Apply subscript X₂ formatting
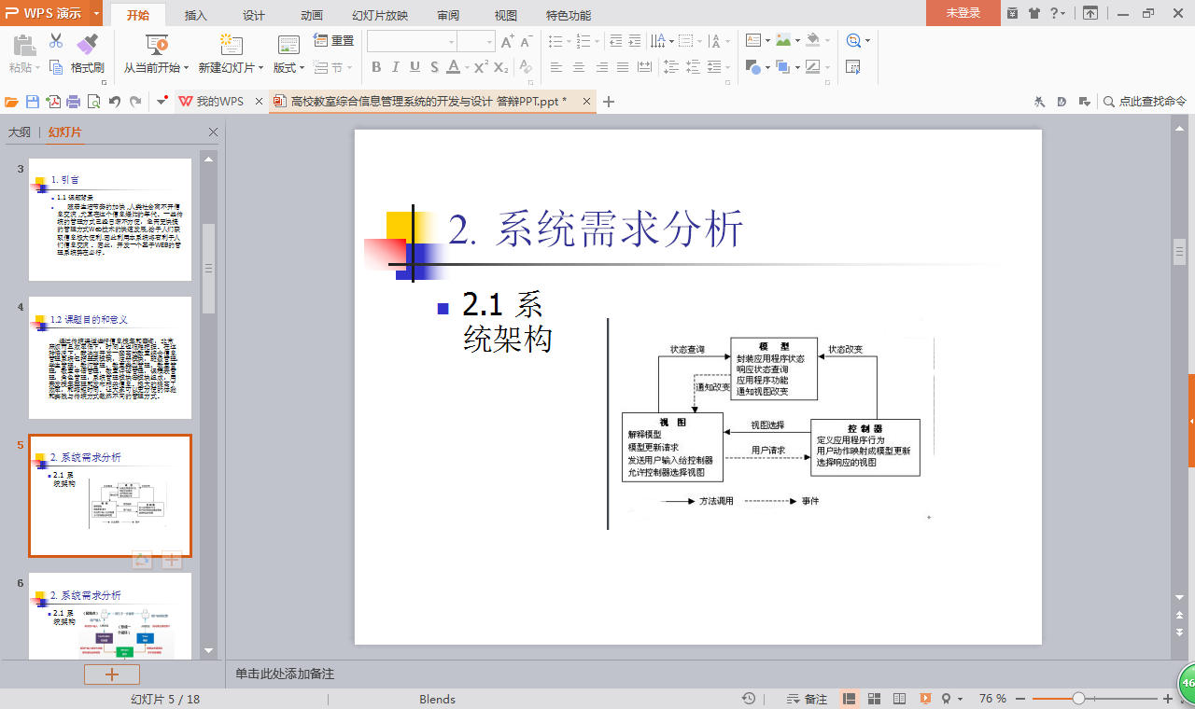 click(501, 67)
